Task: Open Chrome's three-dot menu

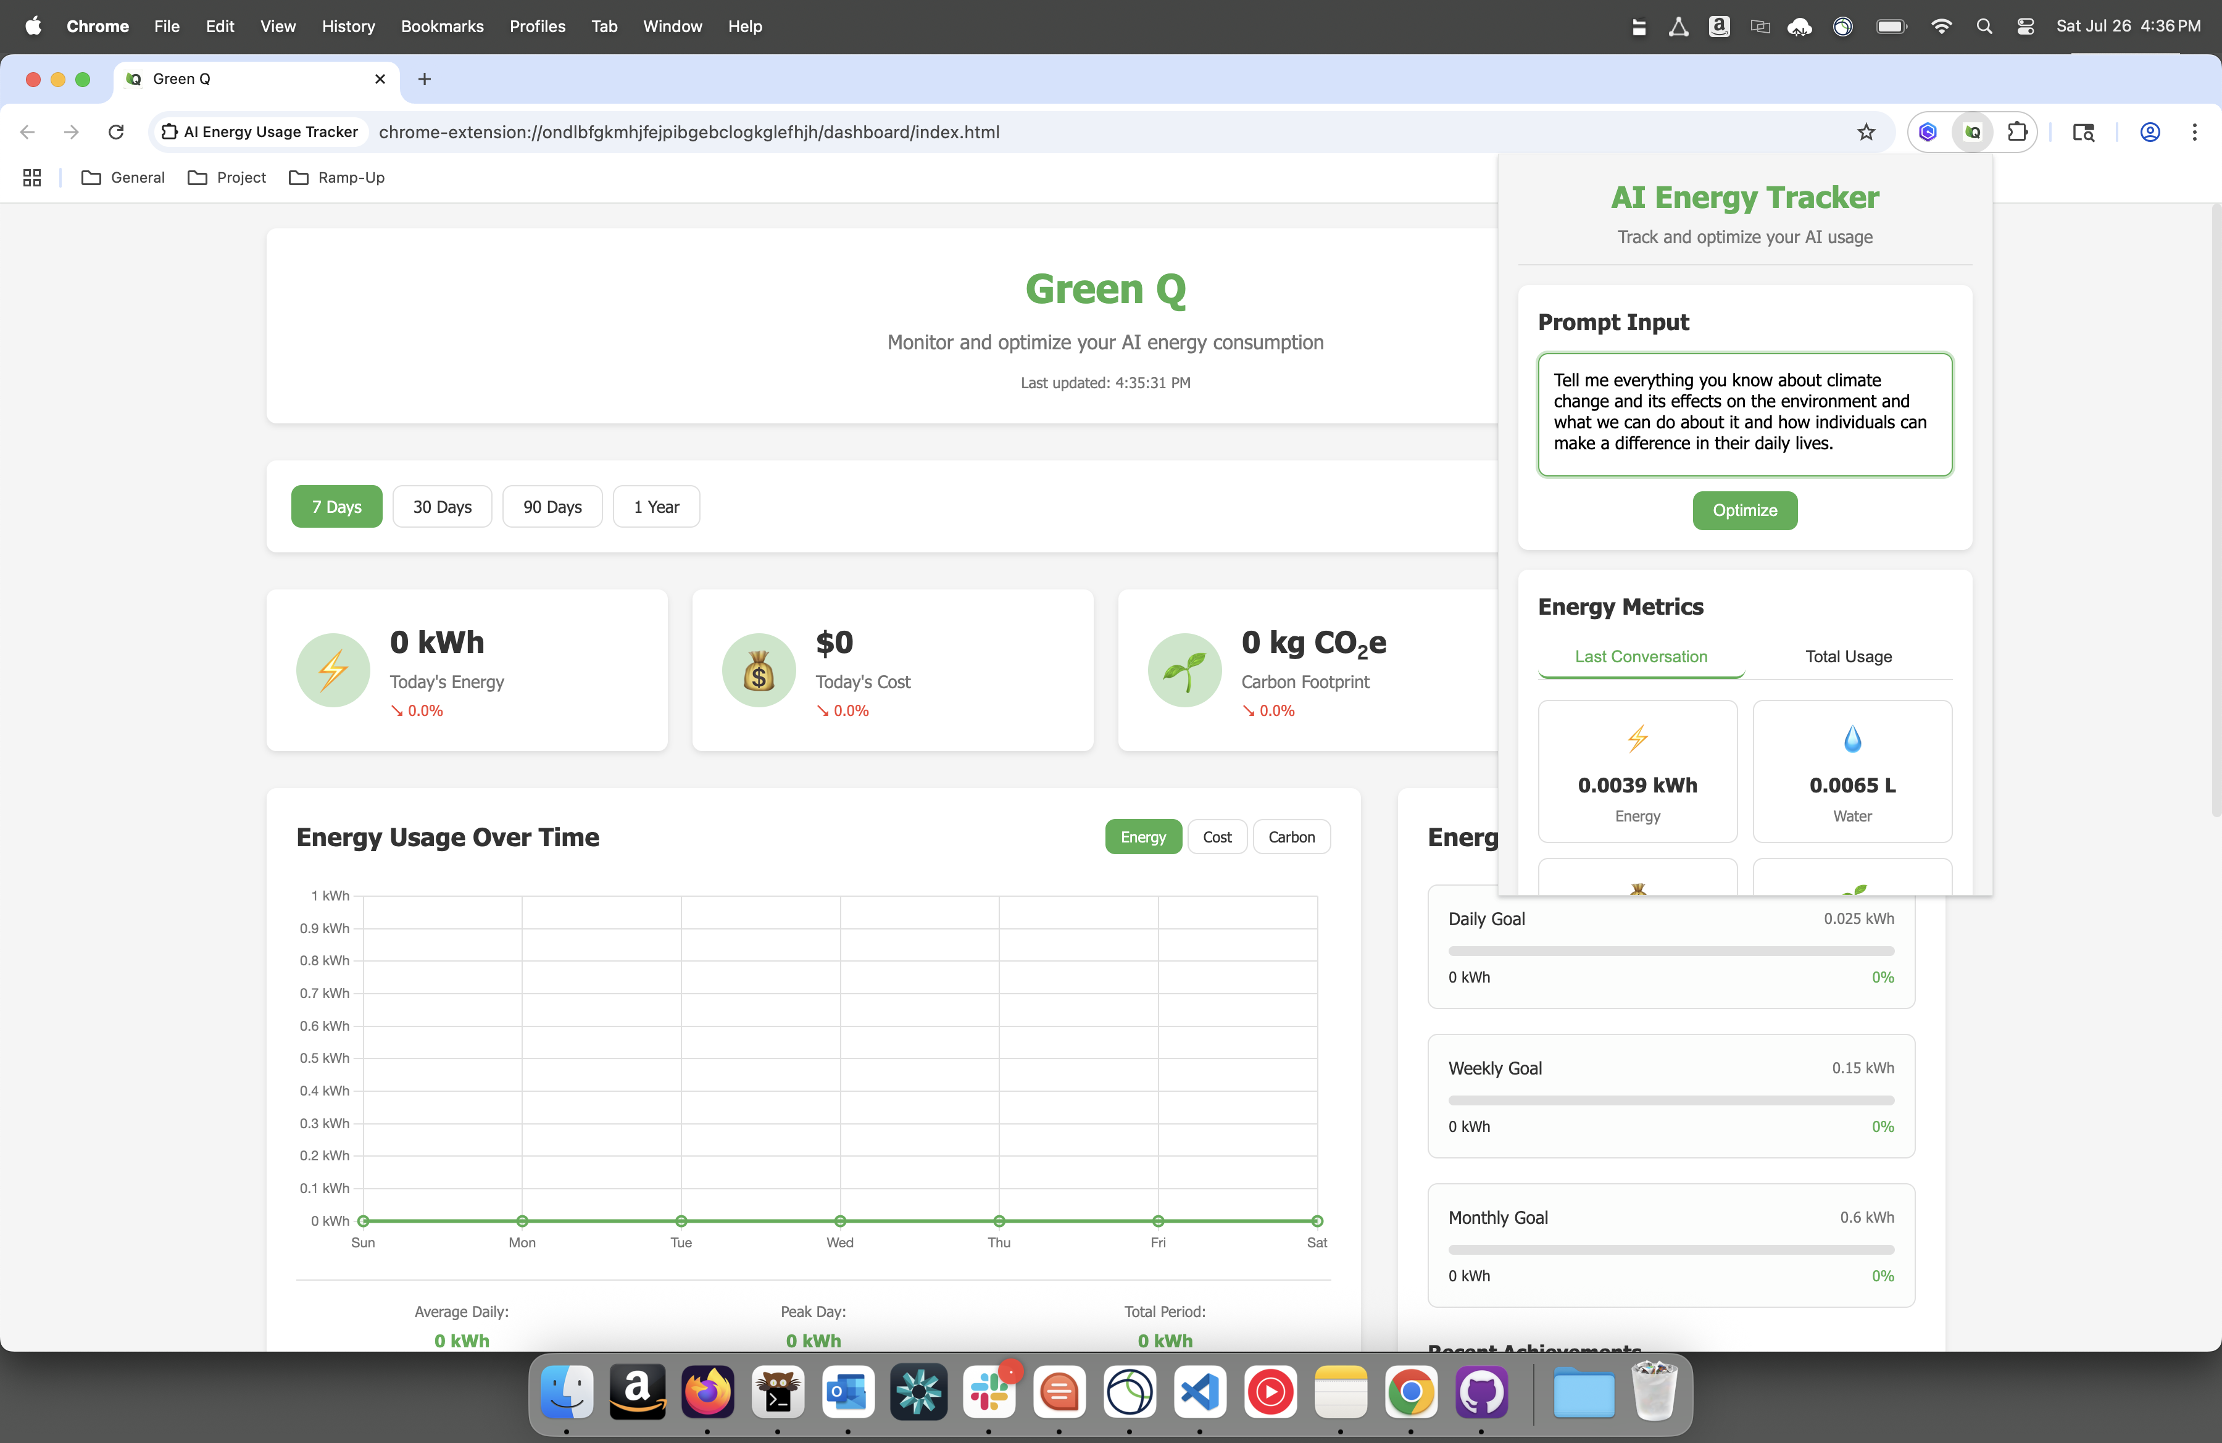Action: tap(2194, 133)
